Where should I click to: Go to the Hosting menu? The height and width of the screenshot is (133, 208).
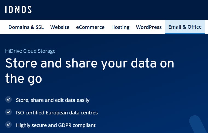[x=120, y=27]
